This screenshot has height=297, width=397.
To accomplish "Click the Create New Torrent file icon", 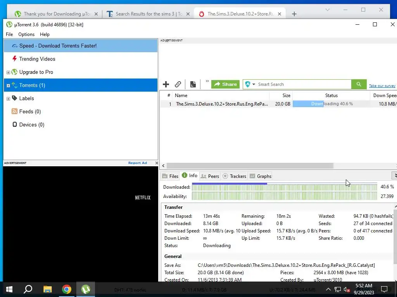I will [x=193, y=84].
